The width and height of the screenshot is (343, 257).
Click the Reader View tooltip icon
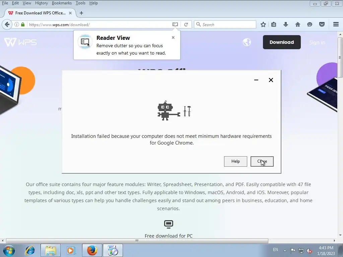pyautogui.click(x=85, y=41)
